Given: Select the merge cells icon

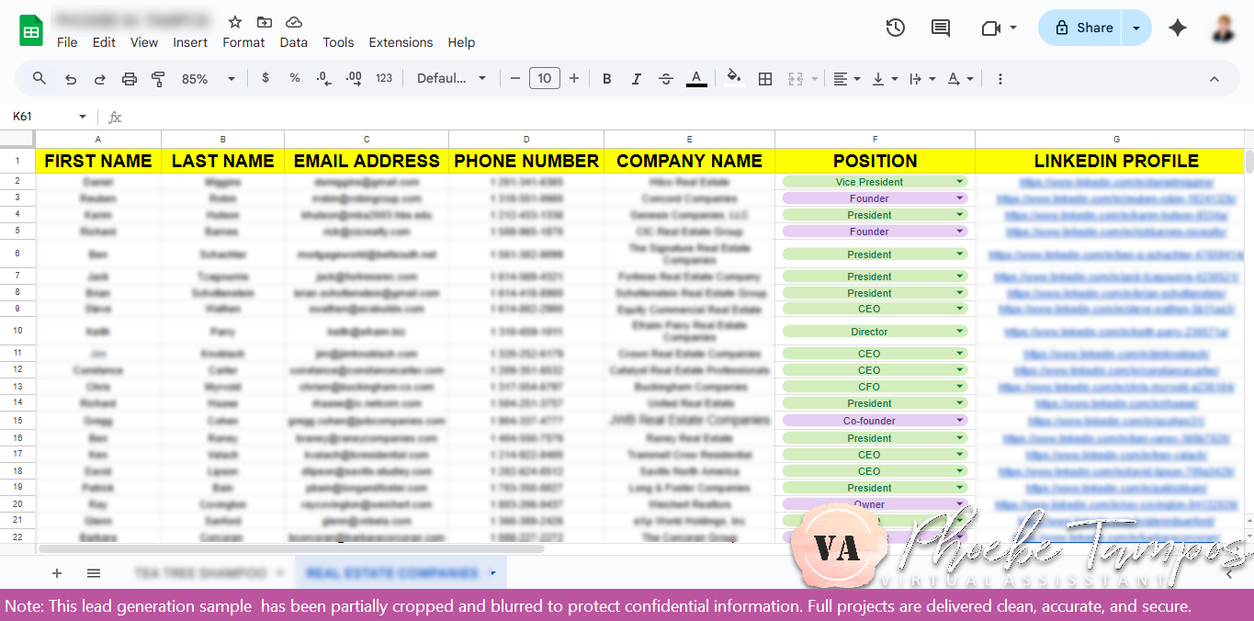Looking at the screenshot, I should coord(796,78).
